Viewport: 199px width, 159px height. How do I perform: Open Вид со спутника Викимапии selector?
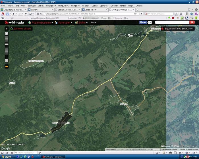click(x=178, y=29)
